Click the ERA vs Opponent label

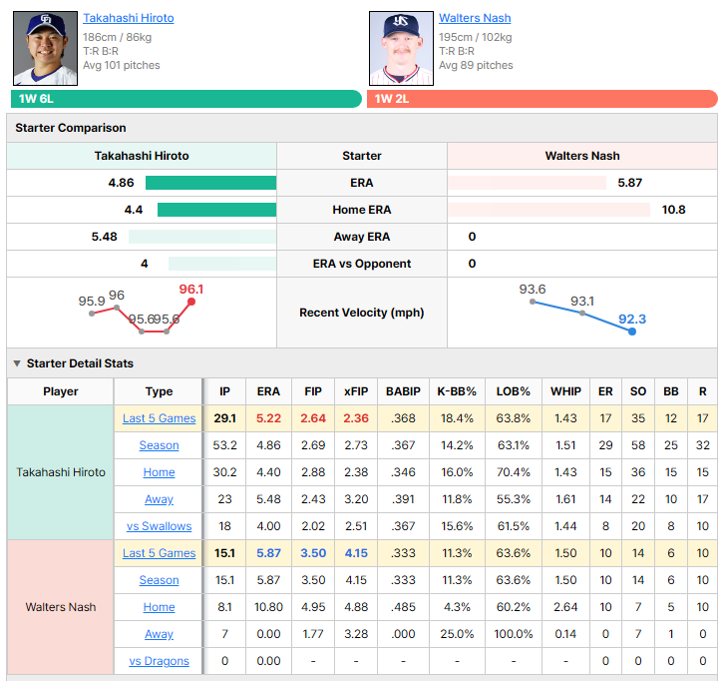[362, 264]
